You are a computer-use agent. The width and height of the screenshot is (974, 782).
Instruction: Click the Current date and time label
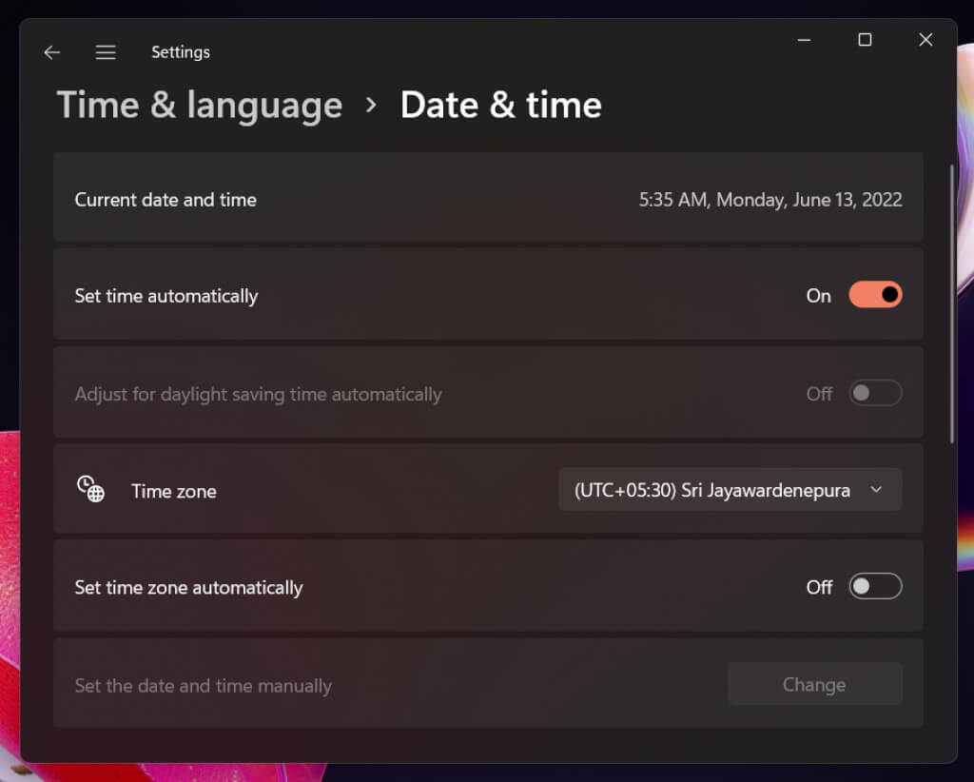(166, 200)
